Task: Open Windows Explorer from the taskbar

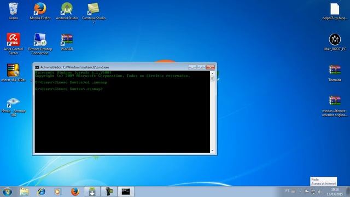Action: coord(24,192)
